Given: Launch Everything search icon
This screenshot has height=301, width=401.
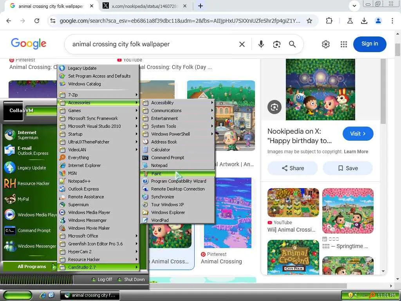Looking at the screenshot, I should click(62, 158).
